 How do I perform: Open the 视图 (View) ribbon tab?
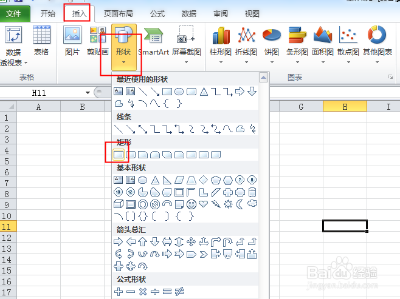(252, 13)
